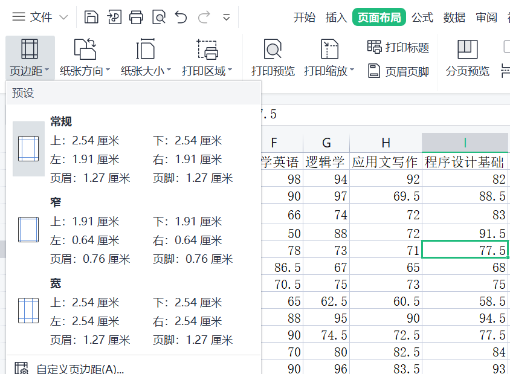510x374 pixels.
Task: Click the 宽 margin thumbnail icon
Action: (28, 311)
